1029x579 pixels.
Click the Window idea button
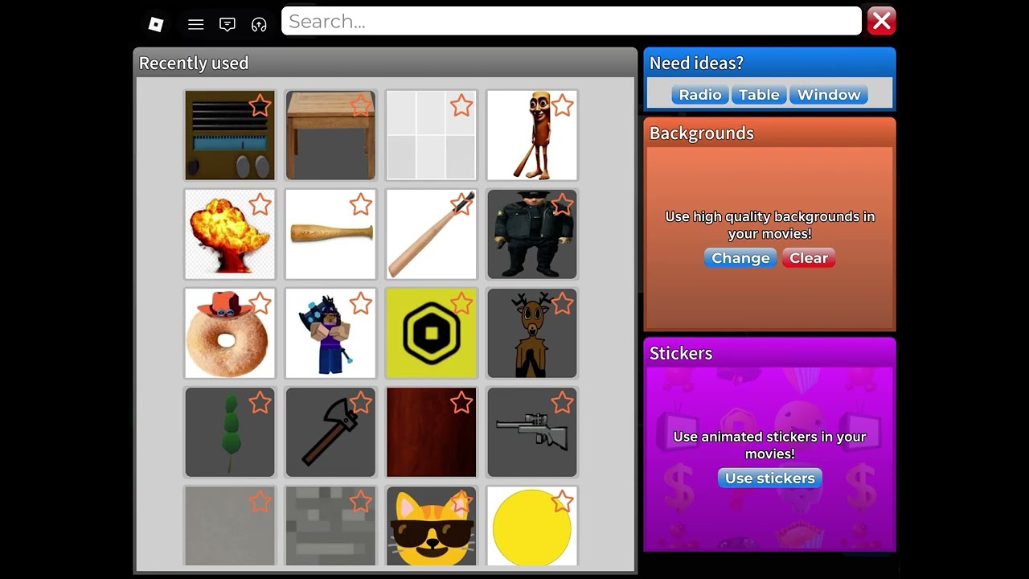click(829, 95)
